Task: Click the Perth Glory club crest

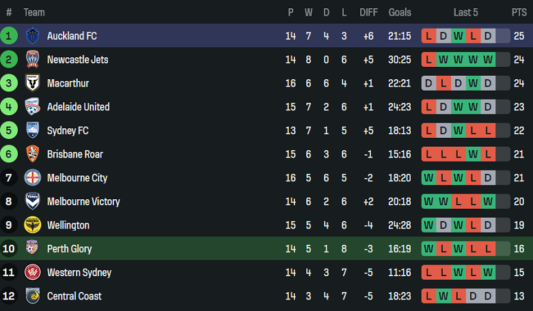Action: pos(33,249)
